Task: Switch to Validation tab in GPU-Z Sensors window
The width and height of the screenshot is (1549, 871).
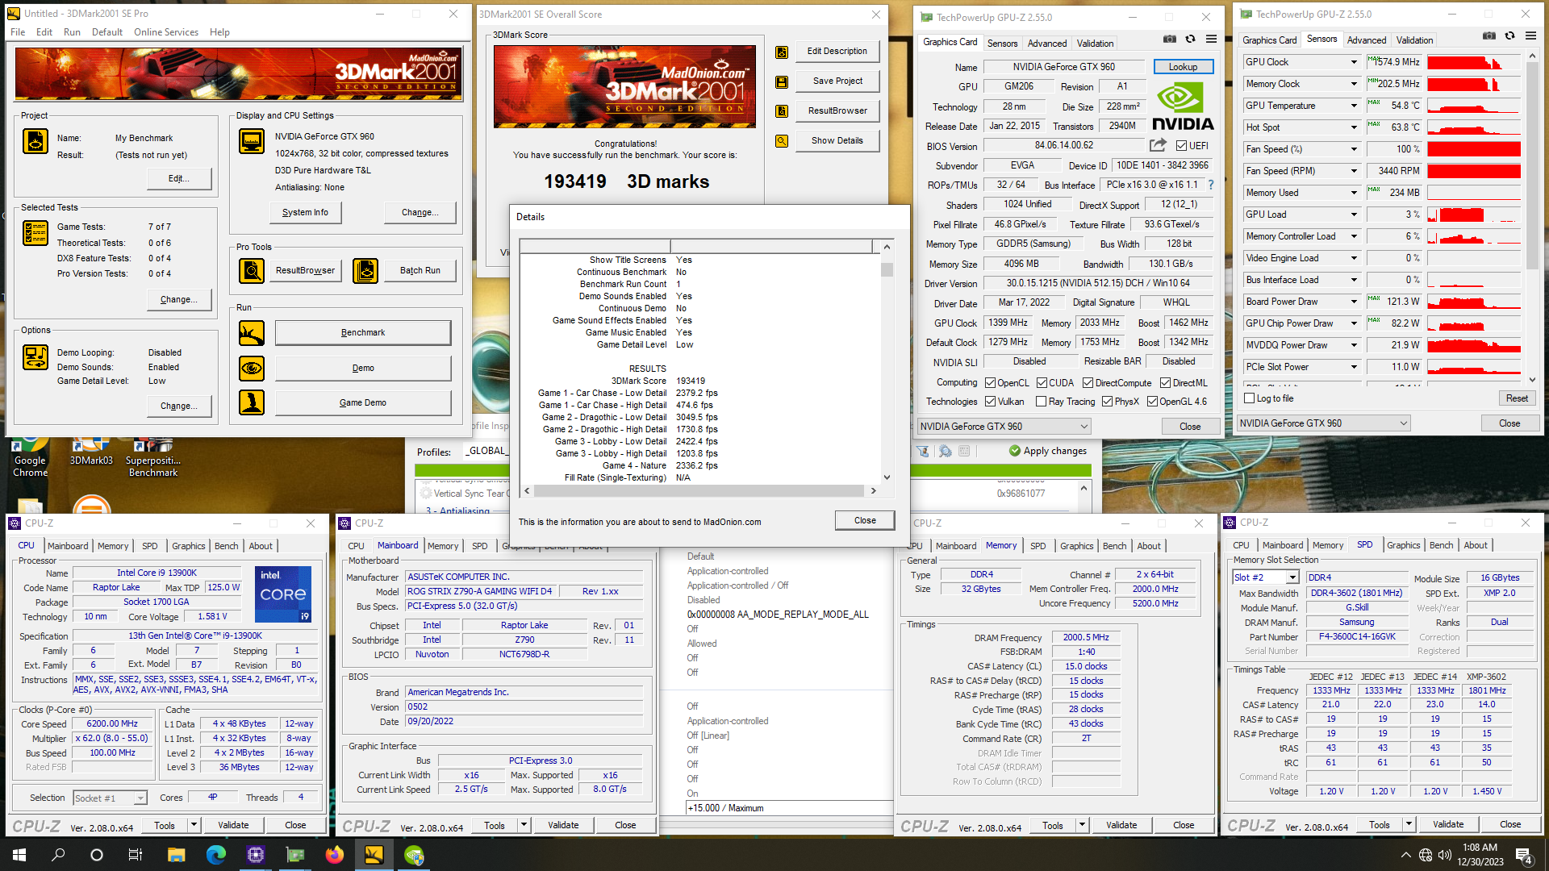Action: click(1414, 40)
